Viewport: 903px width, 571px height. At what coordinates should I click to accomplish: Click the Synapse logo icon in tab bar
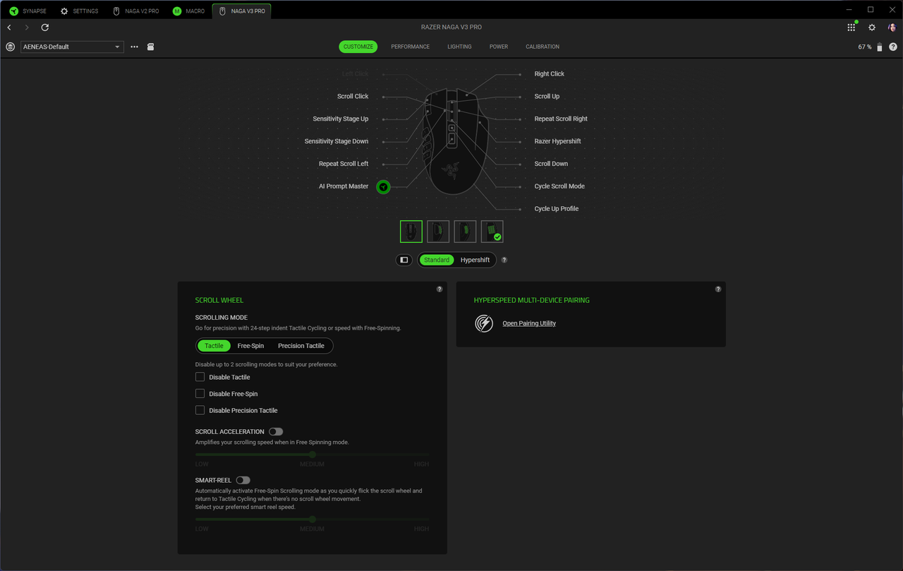[x=14, y=11]
